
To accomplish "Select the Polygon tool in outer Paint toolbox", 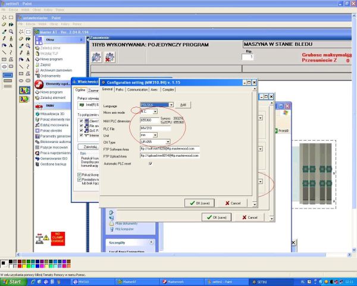I will [x=11, y=60].
